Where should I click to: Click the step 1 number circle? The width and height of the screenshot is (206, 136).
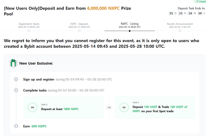point(16,79)
